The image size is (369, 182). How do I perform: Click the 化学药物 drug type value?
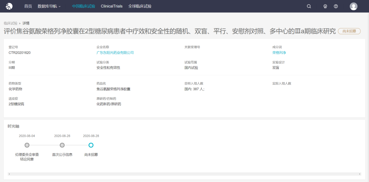[15, 89]
